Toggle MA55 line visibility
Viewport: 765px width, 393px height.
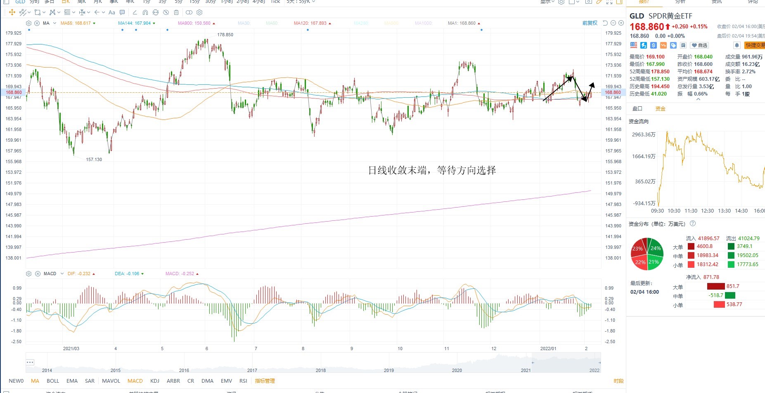(x=78, y=23)
